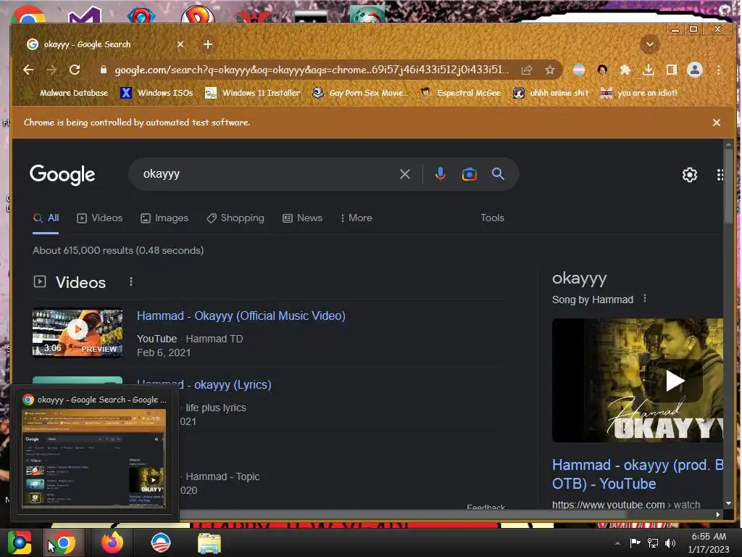The image size is (742, 557).
Task: Open the Windows 11 Installer bookmark
Action: [x=252, y=93]
